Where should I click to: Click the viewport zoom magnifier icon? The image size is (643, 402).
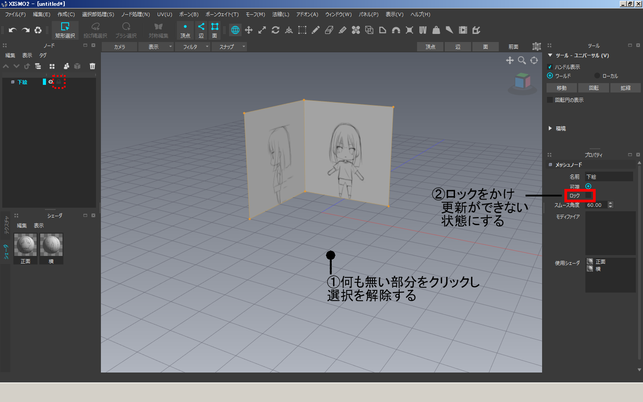coord(522,60)
